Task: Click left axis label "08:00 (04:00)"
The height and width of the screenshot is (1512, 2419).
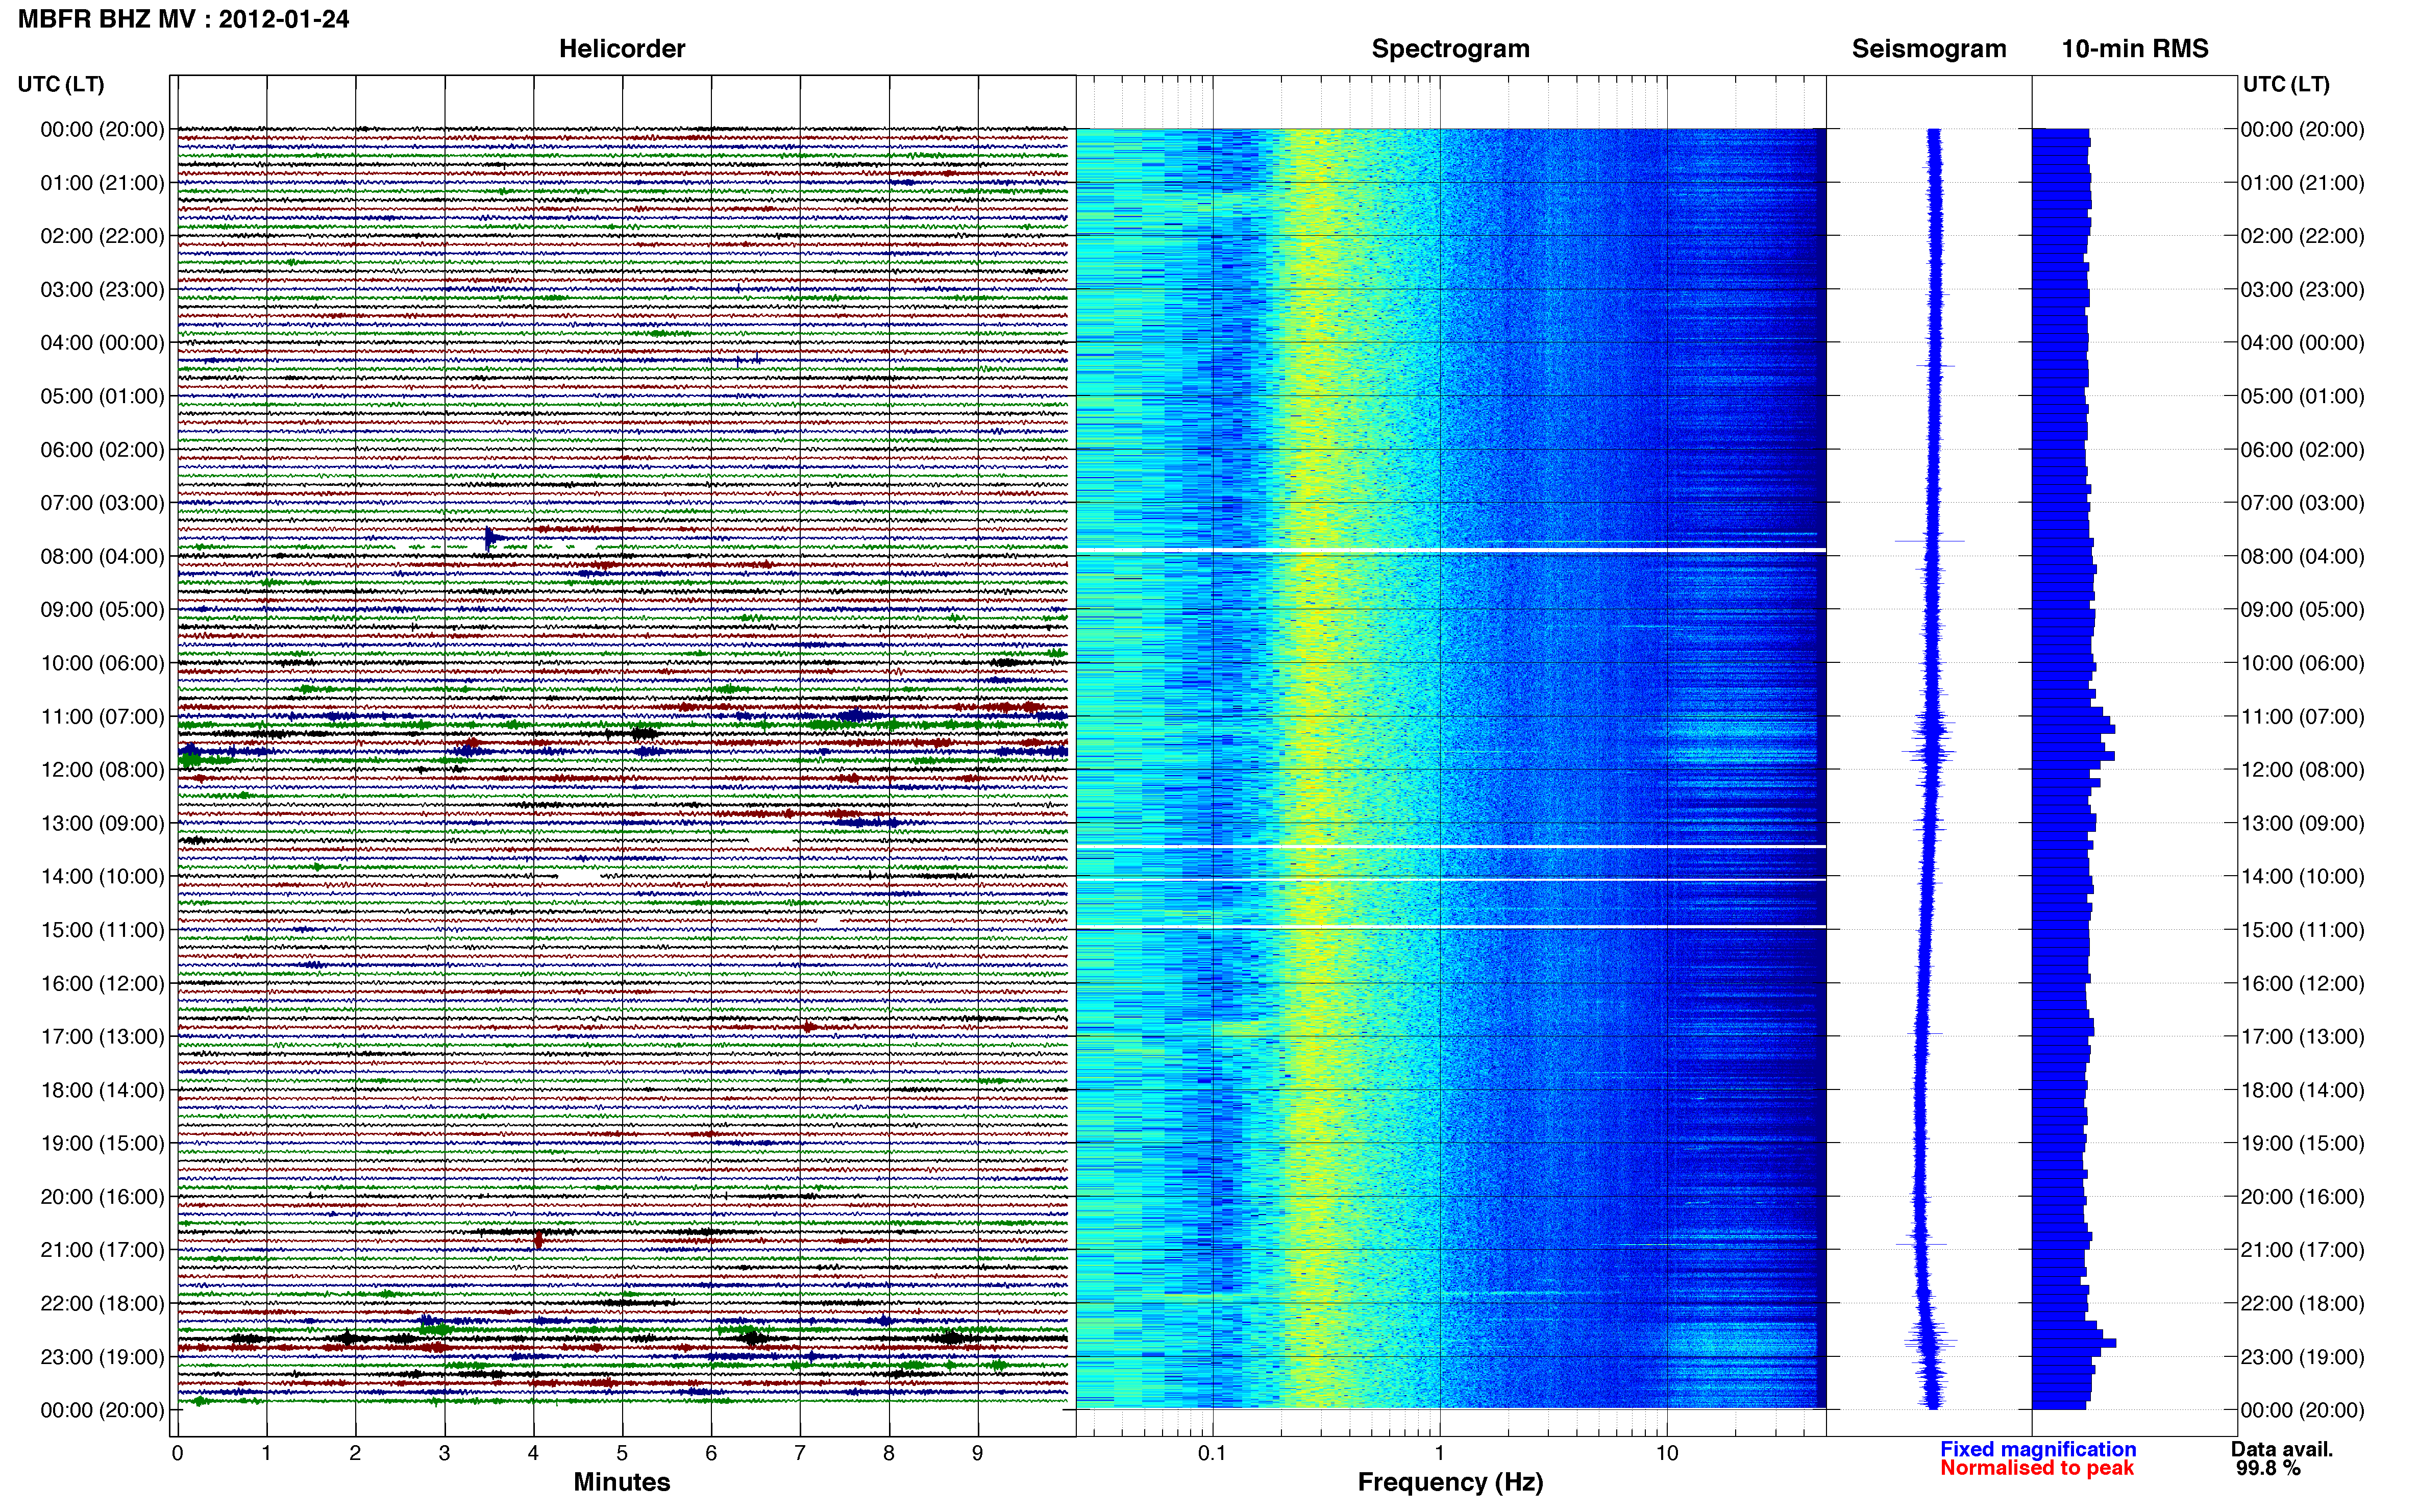Action: tap(102, 556)
